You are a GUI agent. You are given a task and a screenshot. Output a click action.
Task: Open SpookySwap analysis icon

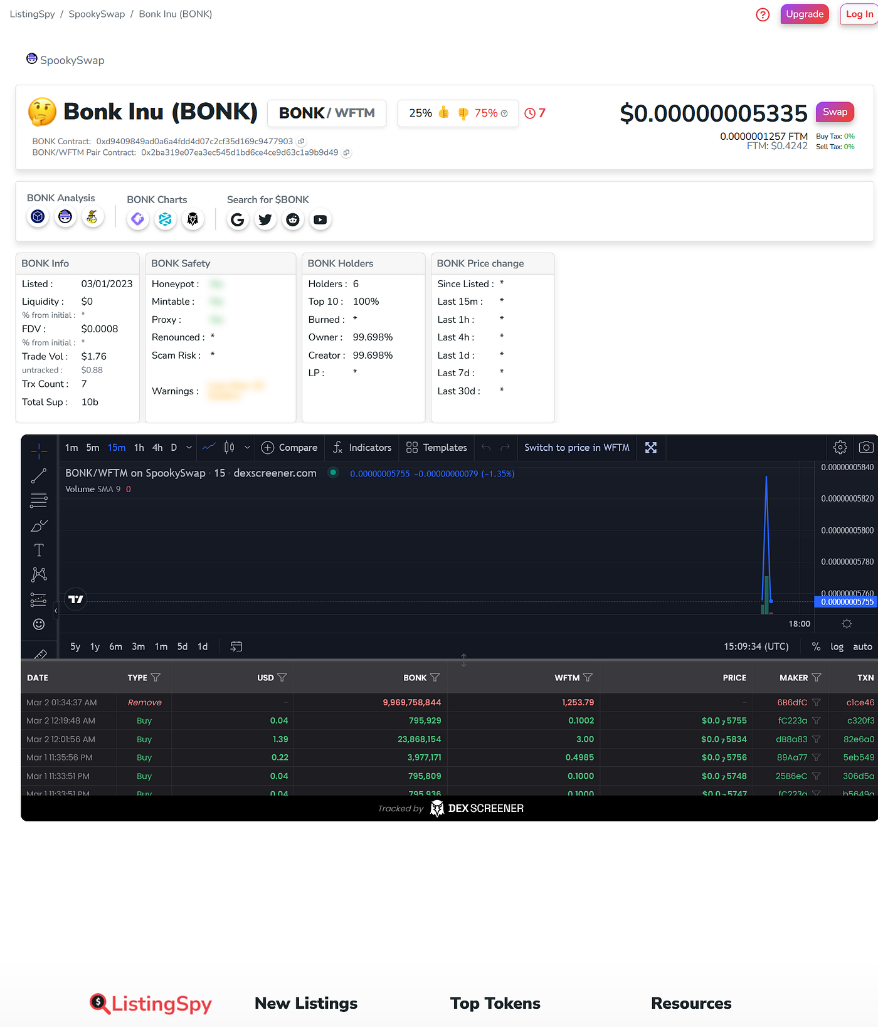click(65, 217)
